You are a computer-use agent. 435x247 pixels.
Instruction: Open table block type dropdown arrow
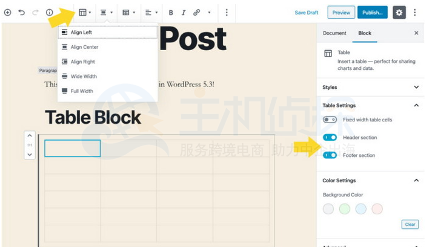(x=90, y=13)
